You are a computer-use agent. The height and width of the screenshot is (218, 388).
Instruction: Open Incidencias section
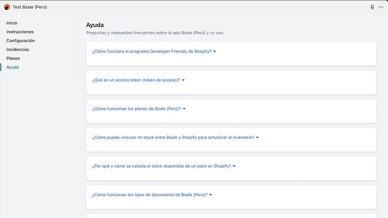coord(18,49)
